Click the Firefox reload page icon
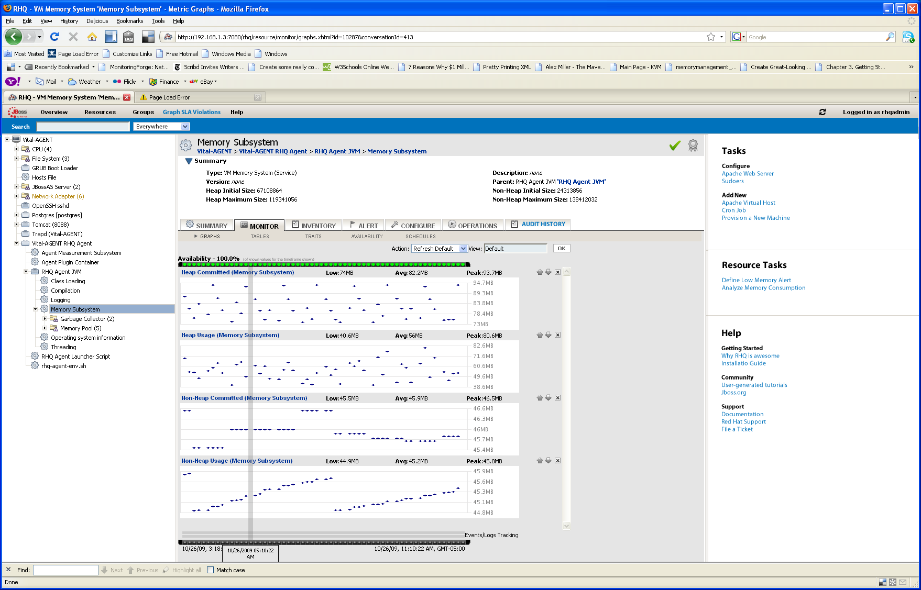 (x=54, y=37)
